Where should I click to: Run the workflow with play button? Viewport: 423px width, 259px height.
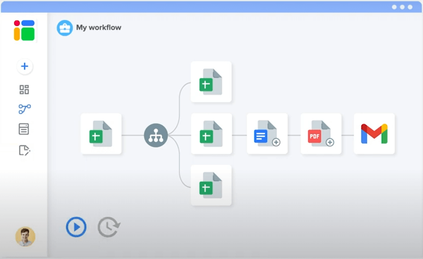click(x=76, y=227)
